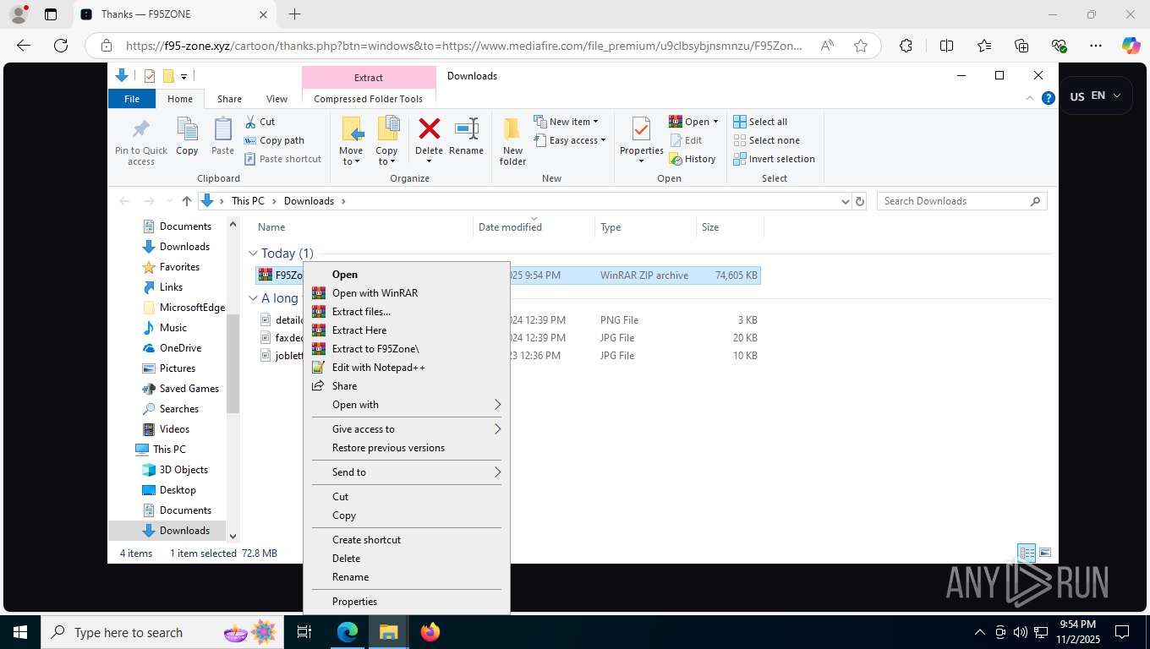The image size is (1150, 649).
Task: Click Pin to Quick access icon
Action: click(141, 129)
